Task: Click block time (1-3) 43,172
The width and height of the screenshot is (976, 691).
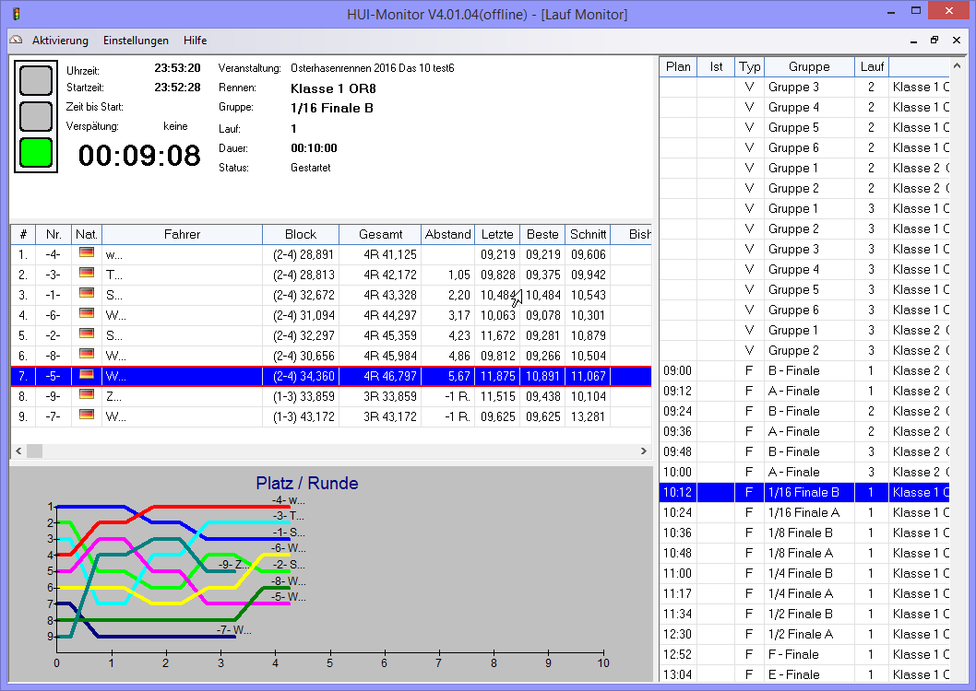Action: point(304,416)
